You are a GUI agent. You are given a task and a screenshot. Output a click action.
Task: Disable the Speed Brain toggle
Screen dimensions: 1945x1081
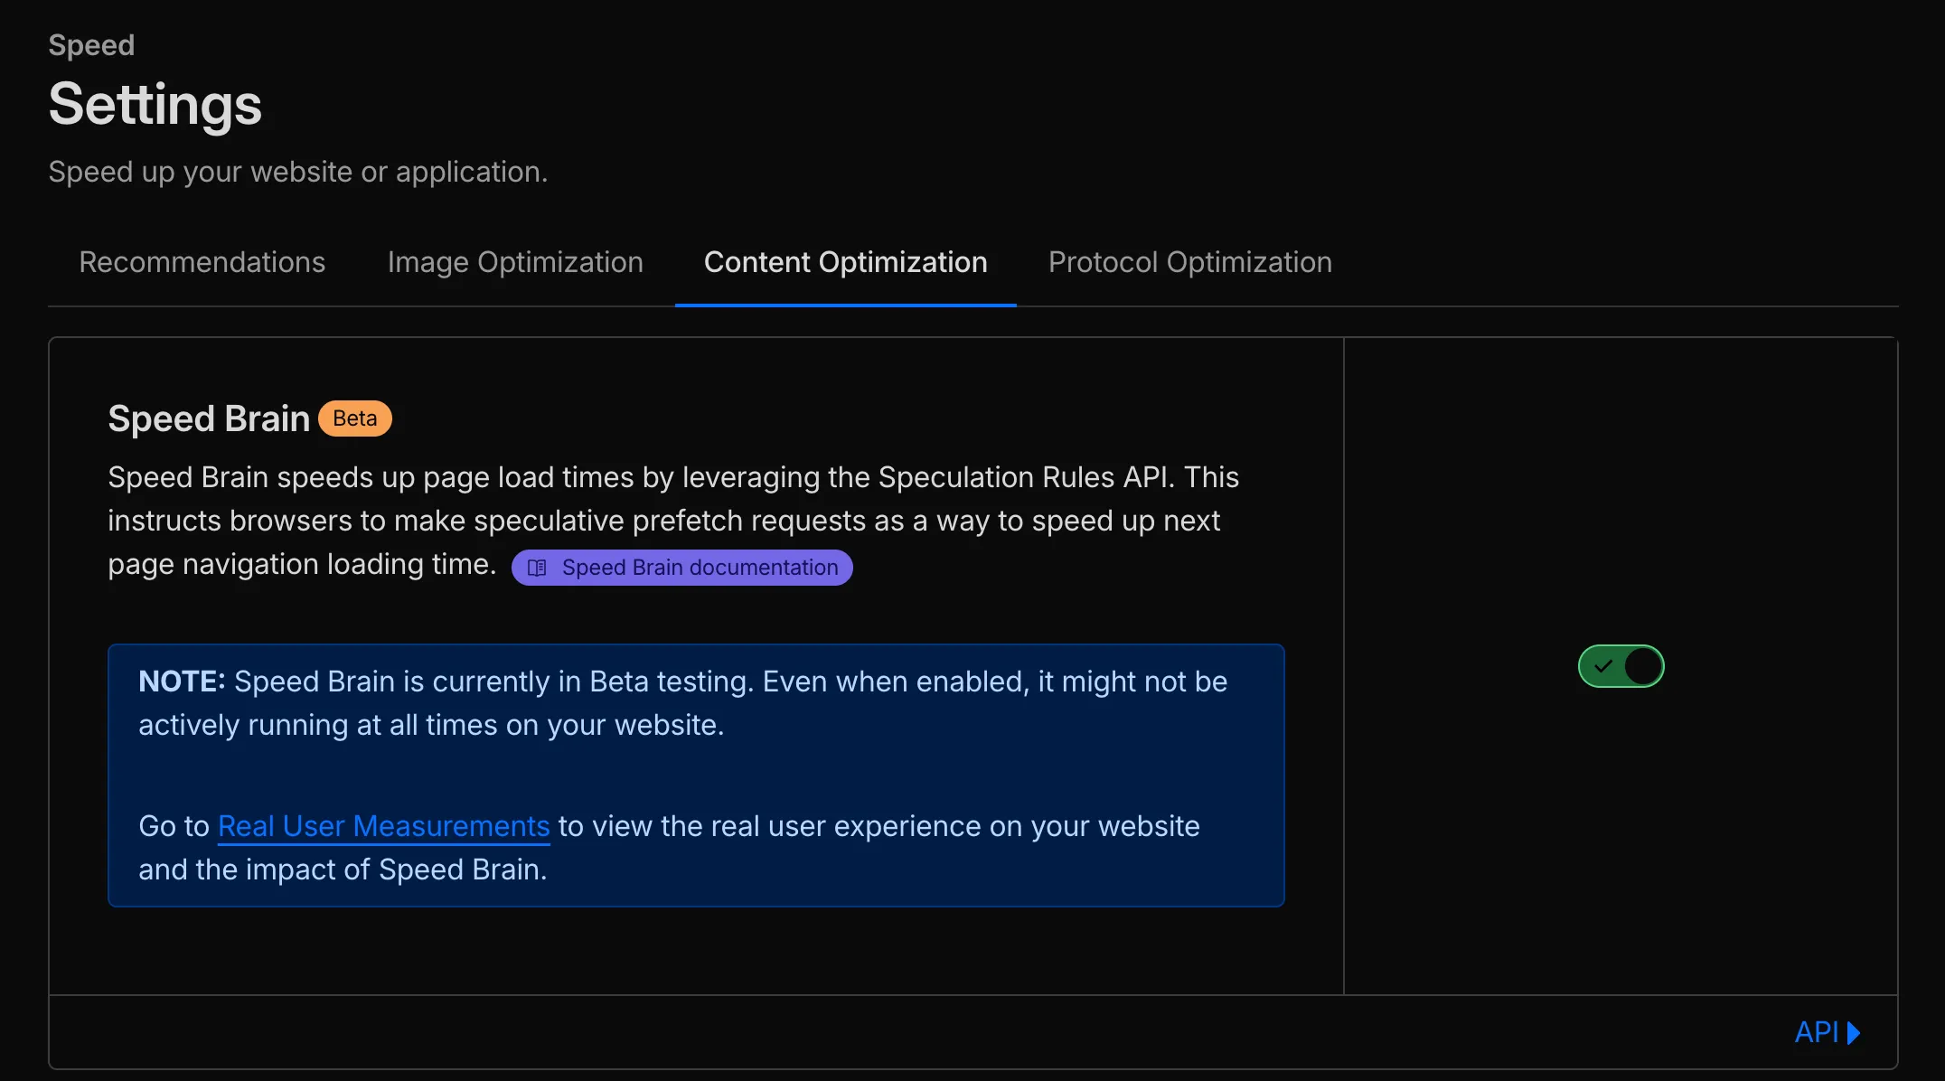pos(1621,666)
